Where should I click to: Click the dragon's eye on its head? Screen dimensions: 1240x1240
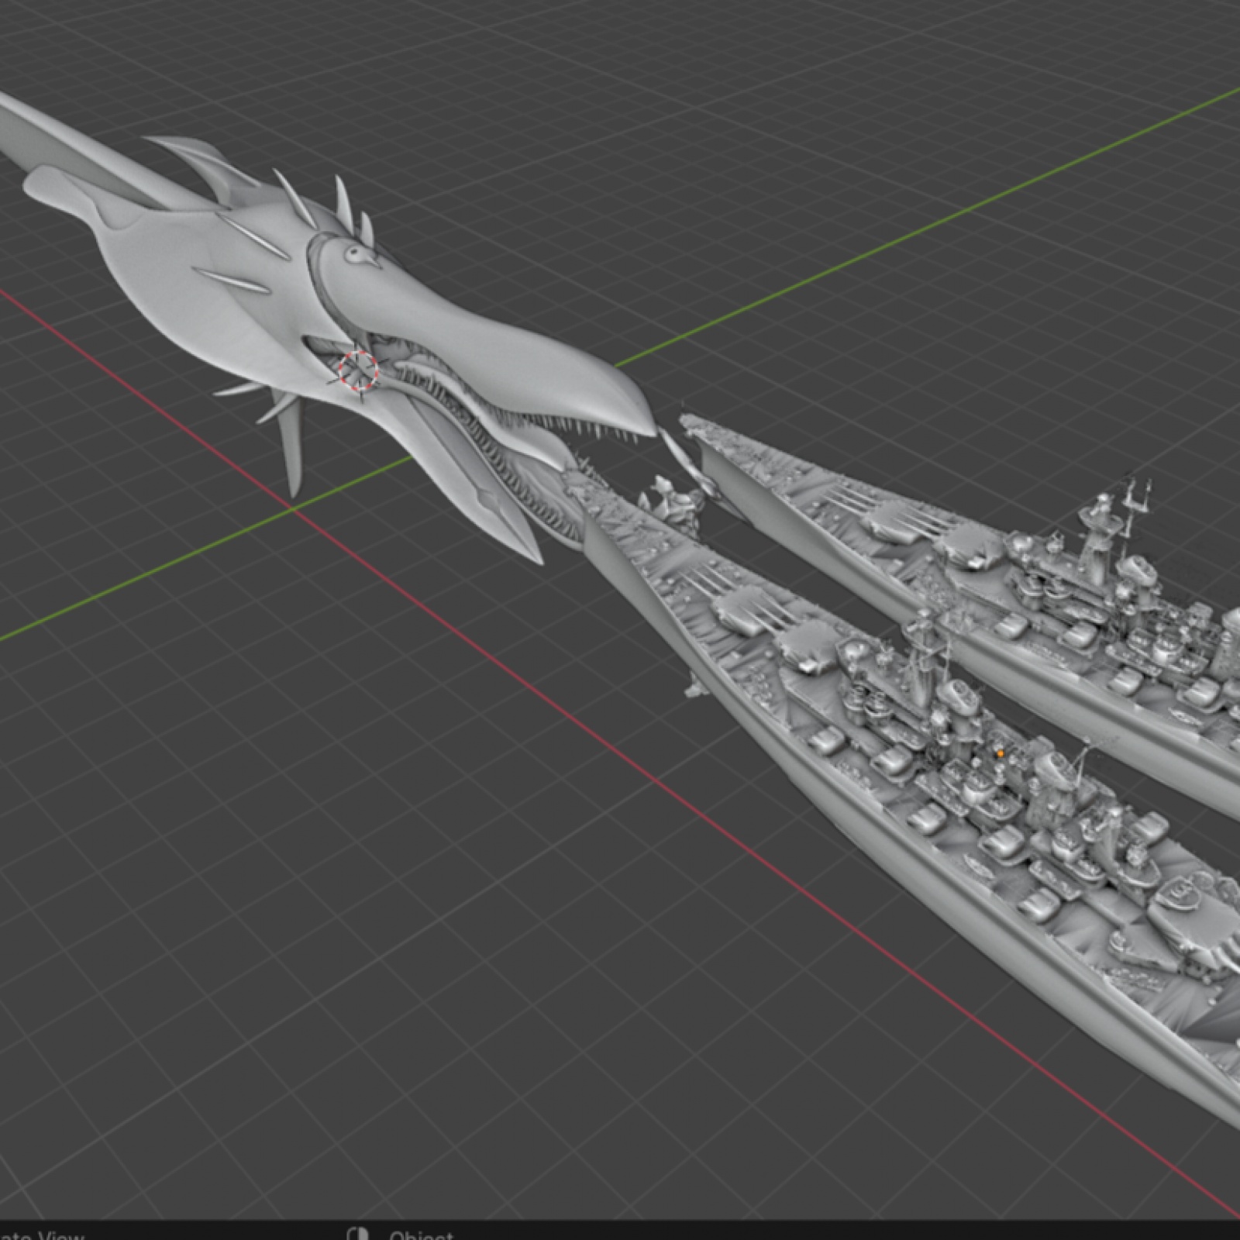pyautogui.click(x=356, y=252)
